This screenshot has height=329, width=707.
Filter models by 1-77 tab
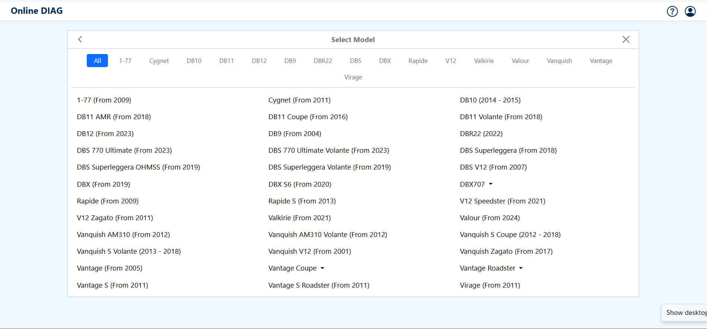tap(125, 61)
